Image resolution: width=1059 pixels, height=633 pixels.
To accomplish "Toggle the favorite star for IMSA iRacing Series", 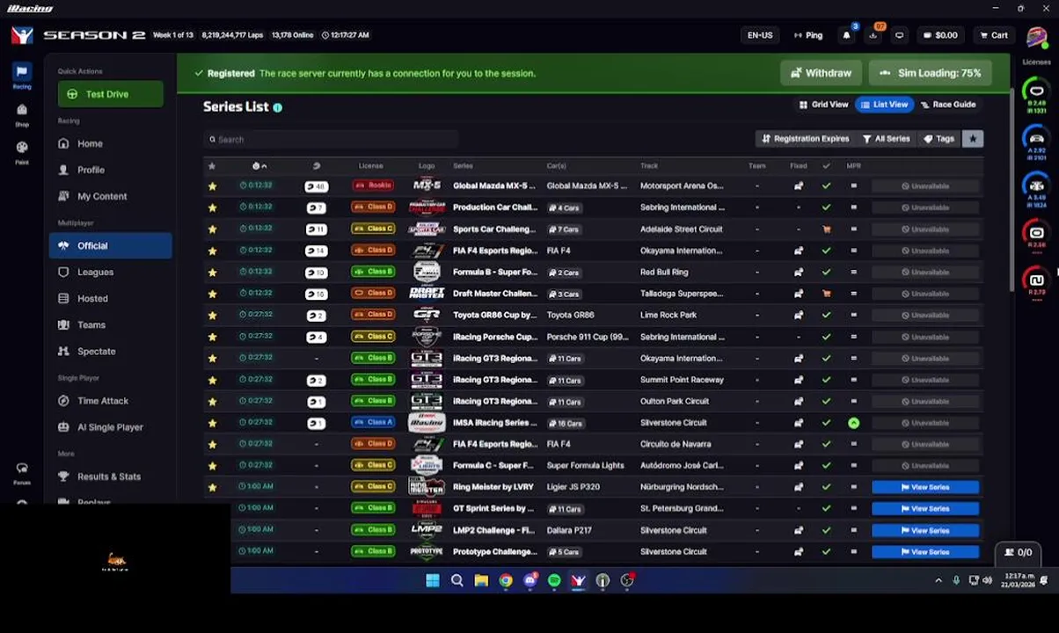I will click(x=212, y=423).
